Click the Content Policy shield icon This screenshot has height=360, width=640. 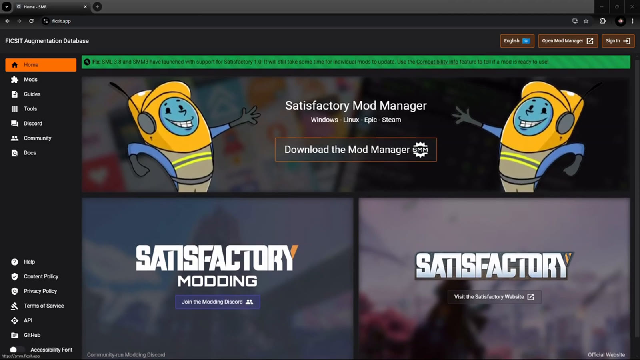tap(15, 276)
